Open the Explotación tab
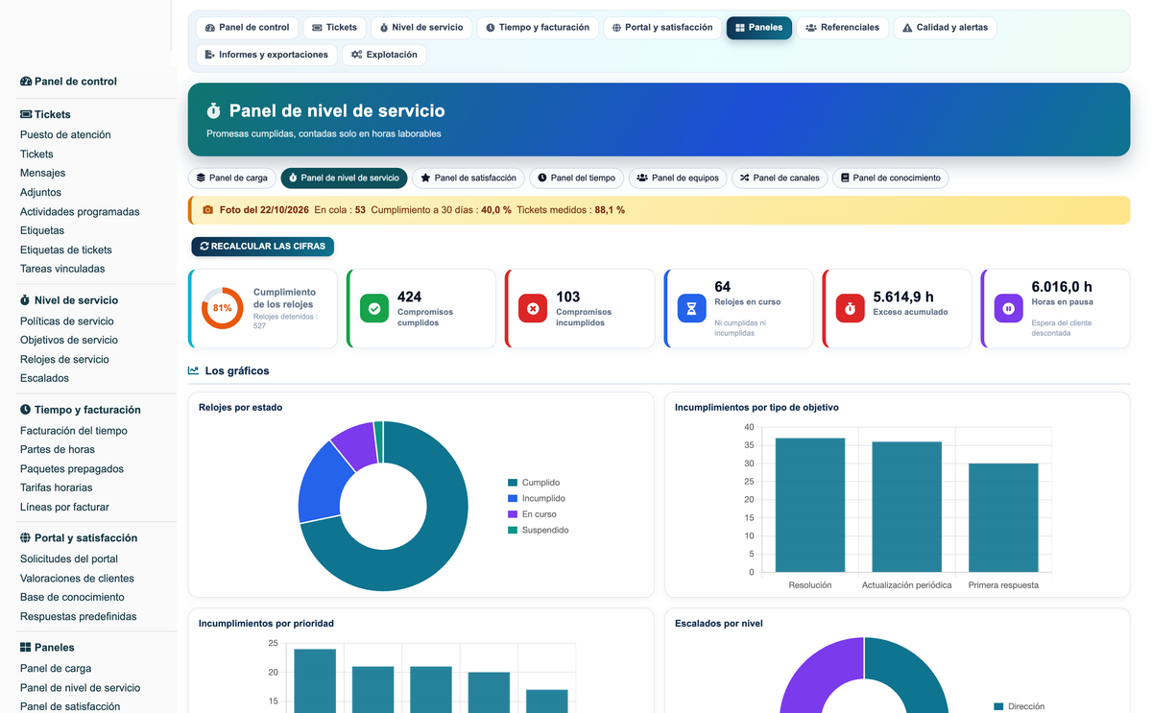 click(384, 55)
